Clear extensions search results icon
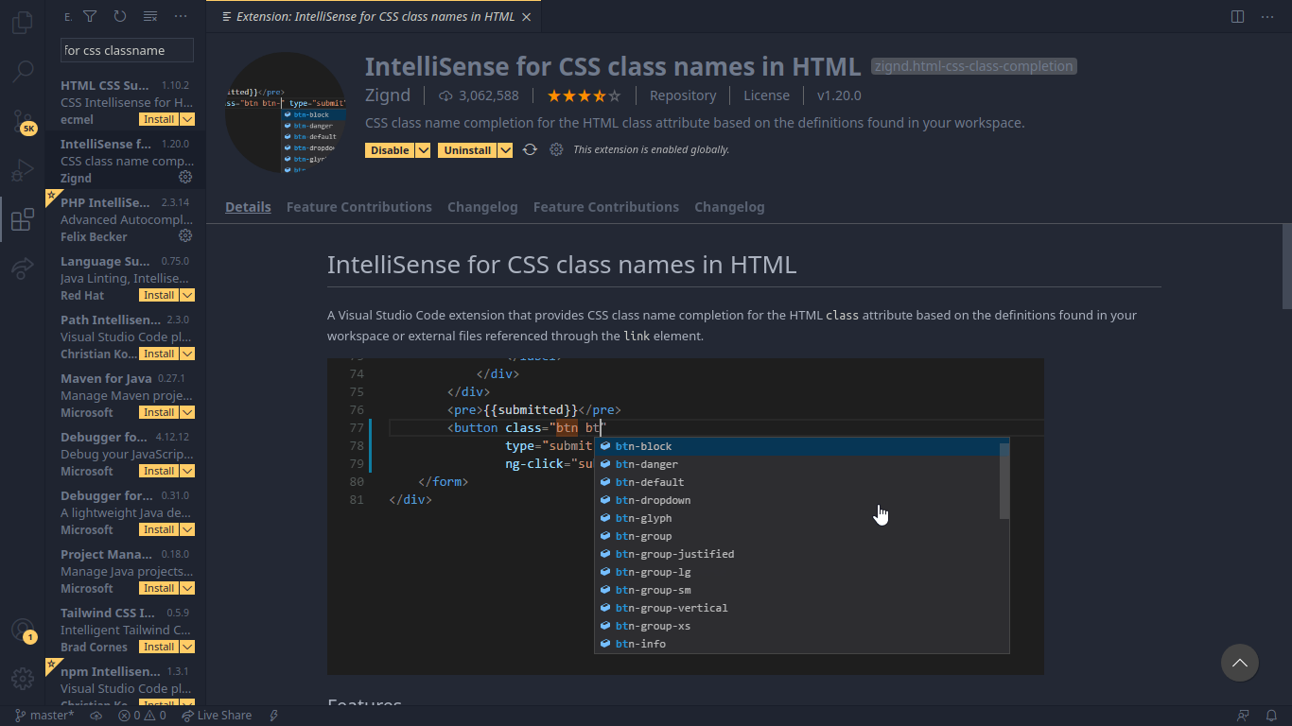This screenshot has width=1292, height=726. [x=150, y=16]
